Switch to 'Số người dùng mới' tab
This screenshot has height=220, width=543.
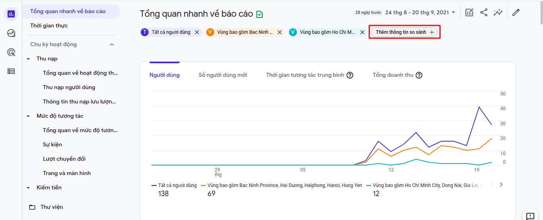coord(223,75)
